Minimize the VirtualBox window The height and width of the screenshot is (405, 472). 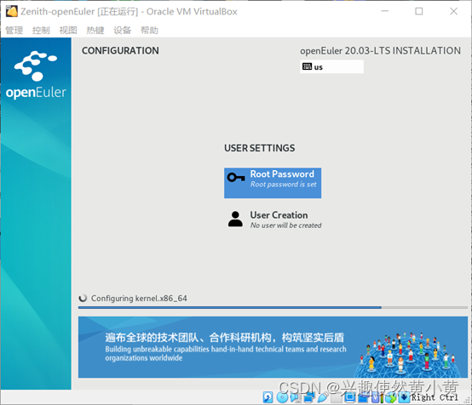(385, 11)
